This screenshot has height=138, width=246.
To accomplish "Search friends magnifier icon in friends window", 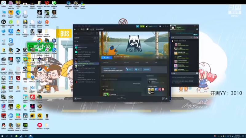I will 191,37.
